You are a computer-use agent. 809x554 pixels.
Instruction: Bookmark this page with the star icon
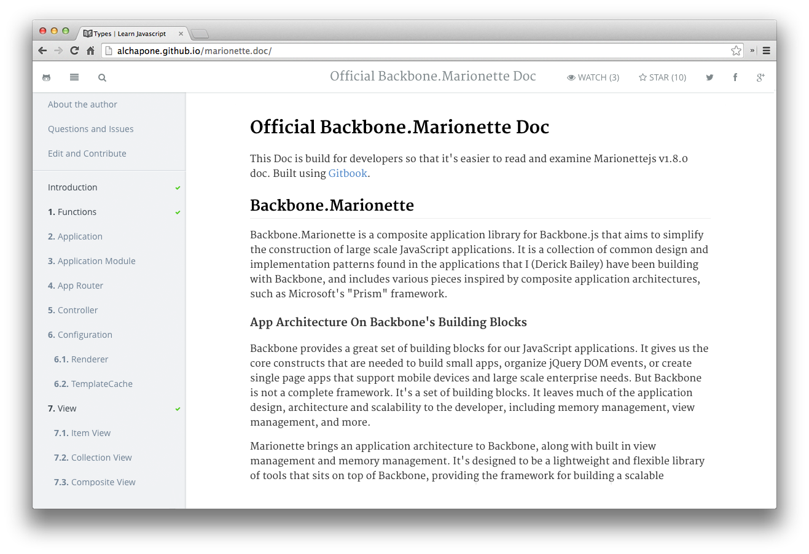click(736, 50)
